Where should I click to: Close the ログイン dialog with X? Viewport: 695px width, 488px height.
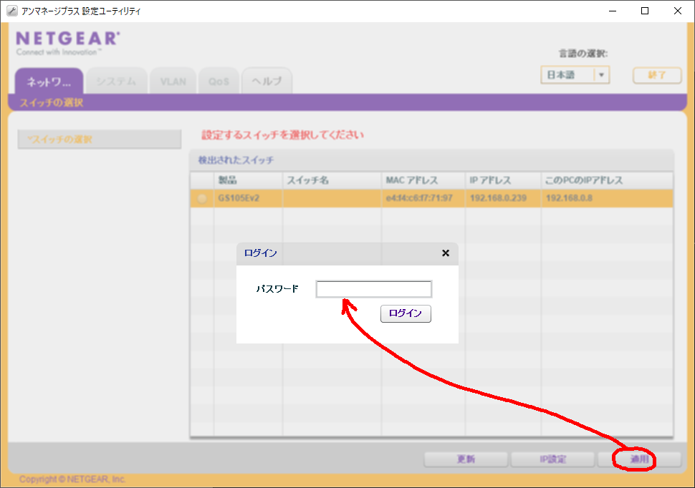[x=445, y=253]
